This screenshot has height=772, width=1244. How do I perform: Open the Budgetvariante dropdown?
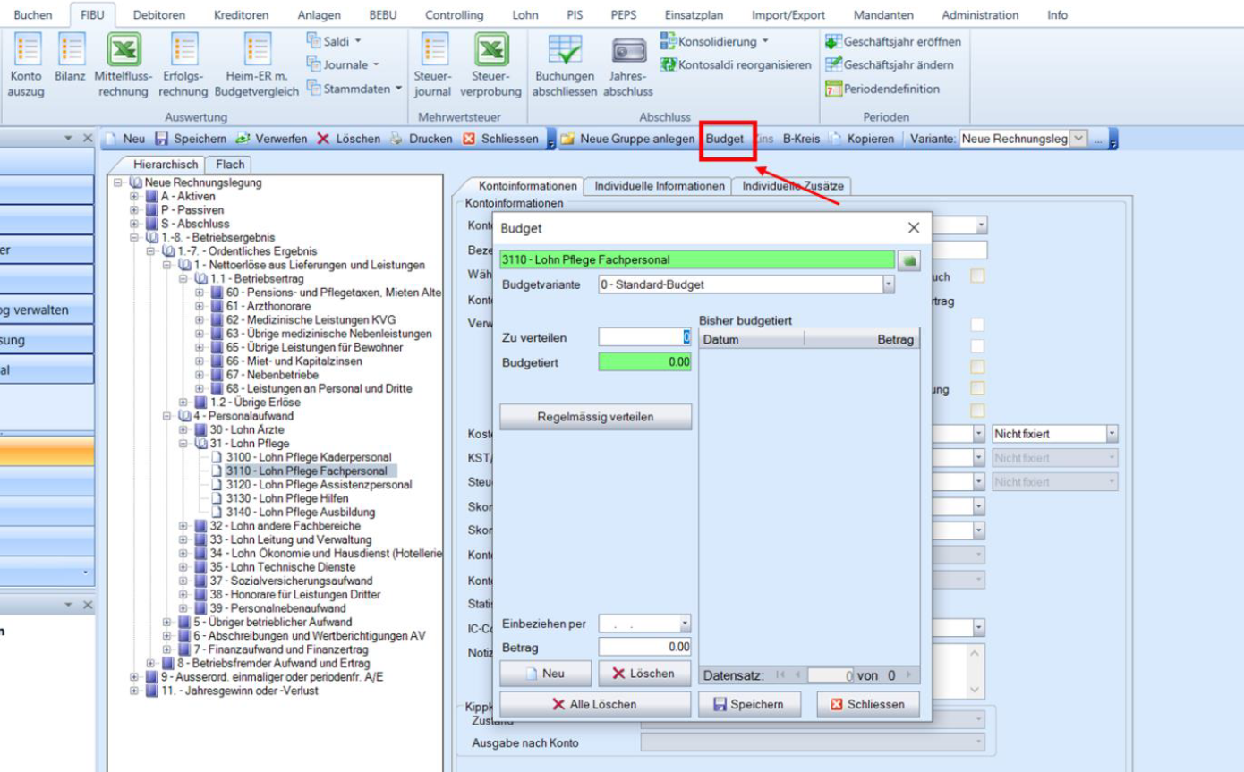[x=888, y=284]
